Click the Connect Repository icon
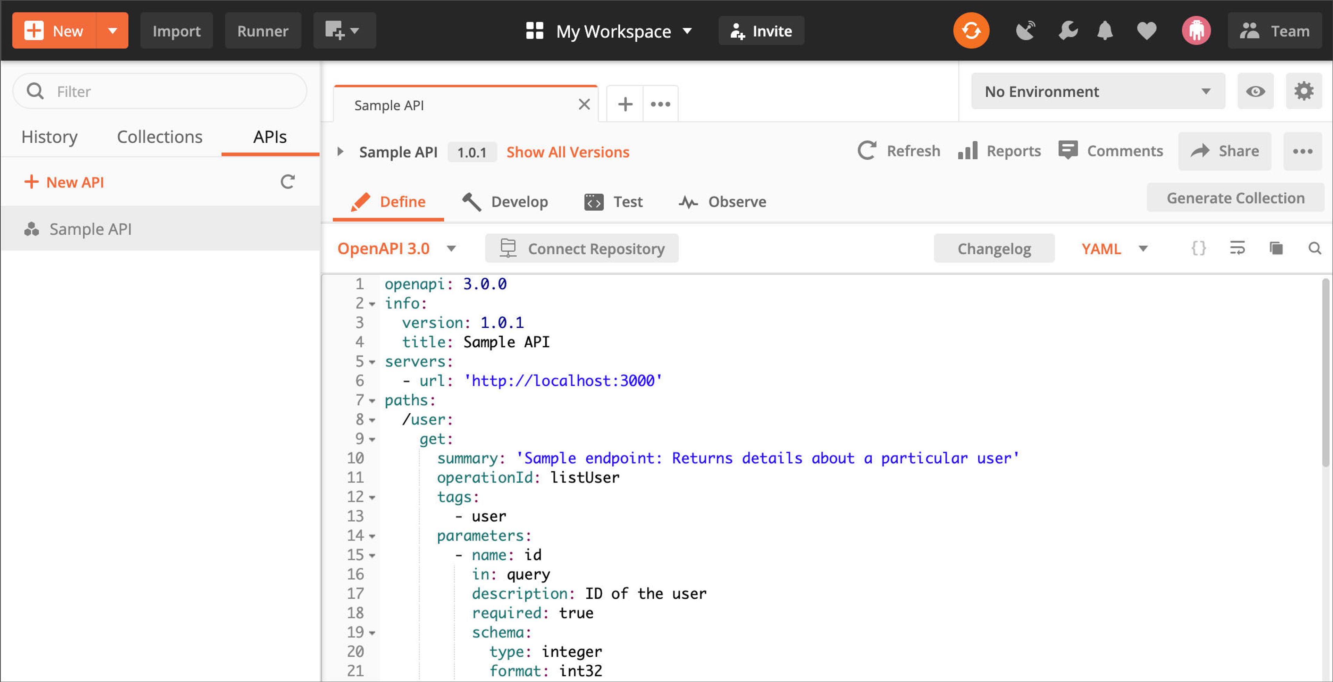 pos(508,248)
